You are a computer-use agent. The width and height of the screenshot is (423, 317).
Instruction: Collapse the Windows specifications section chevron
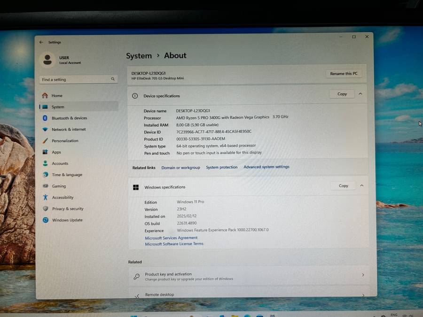coord(361,186)
